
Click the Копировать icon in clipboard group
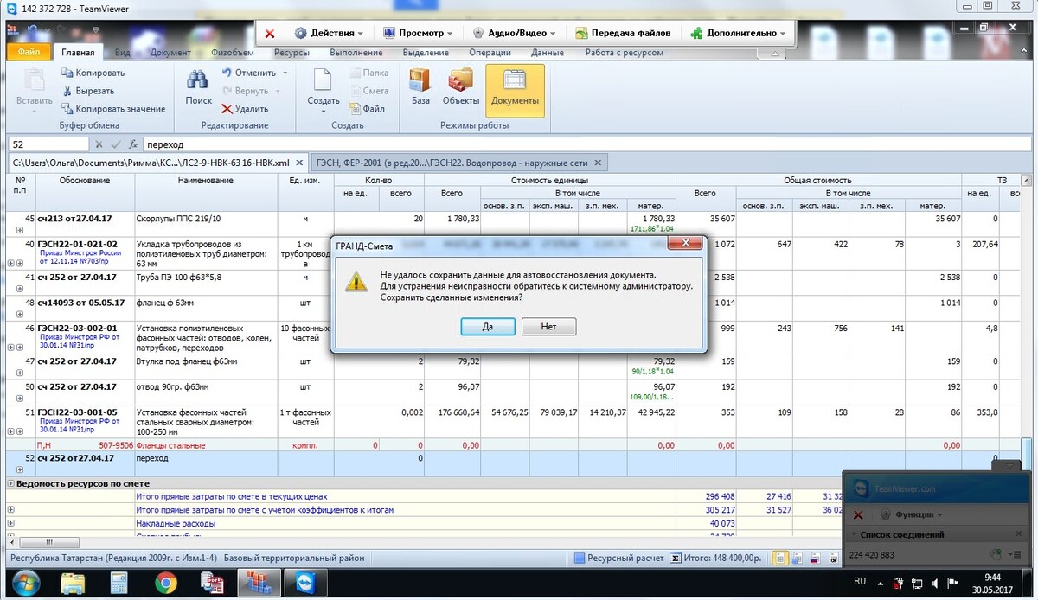tap(67, 73)
